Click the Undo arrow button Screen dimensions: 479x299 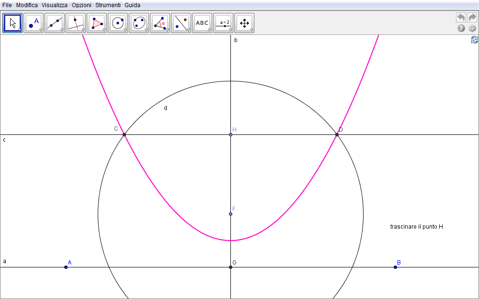461,17
